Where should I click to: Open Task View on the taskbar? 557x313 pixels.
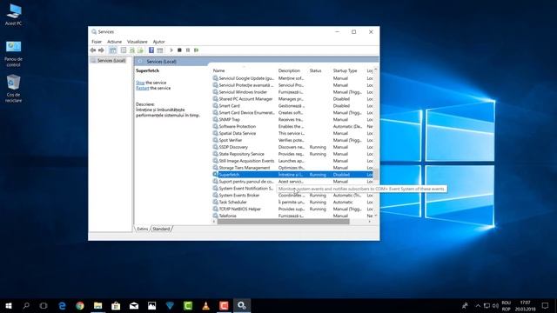[44, 305]
